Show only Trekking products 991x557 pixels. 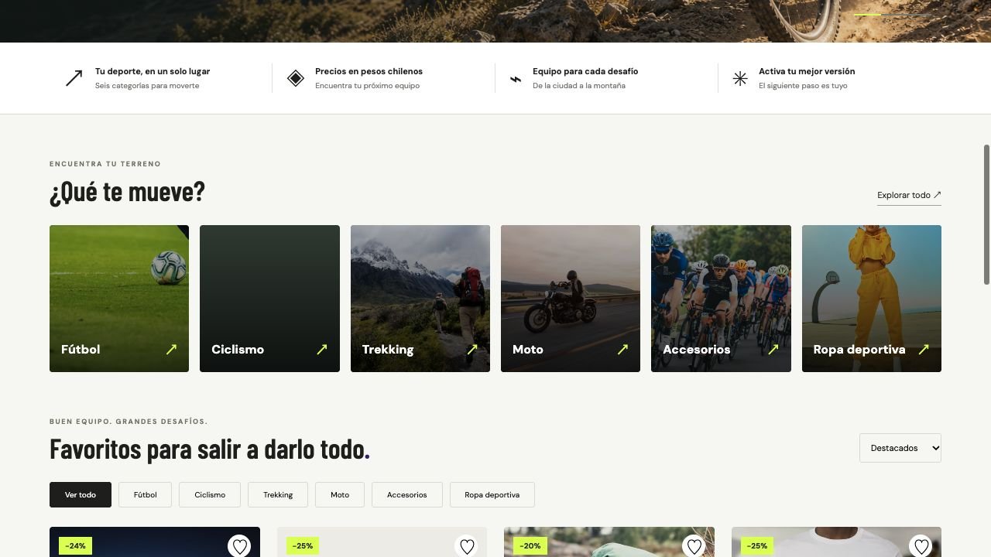tap(278, 495)
